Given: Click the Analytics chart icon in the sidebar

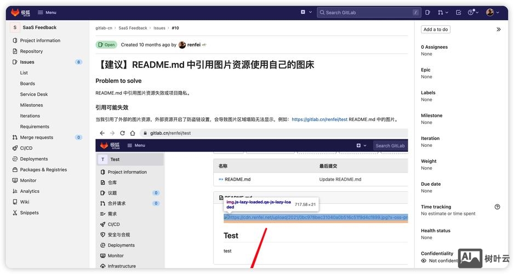Looking at the screenshot, I should tap(15, 191).
